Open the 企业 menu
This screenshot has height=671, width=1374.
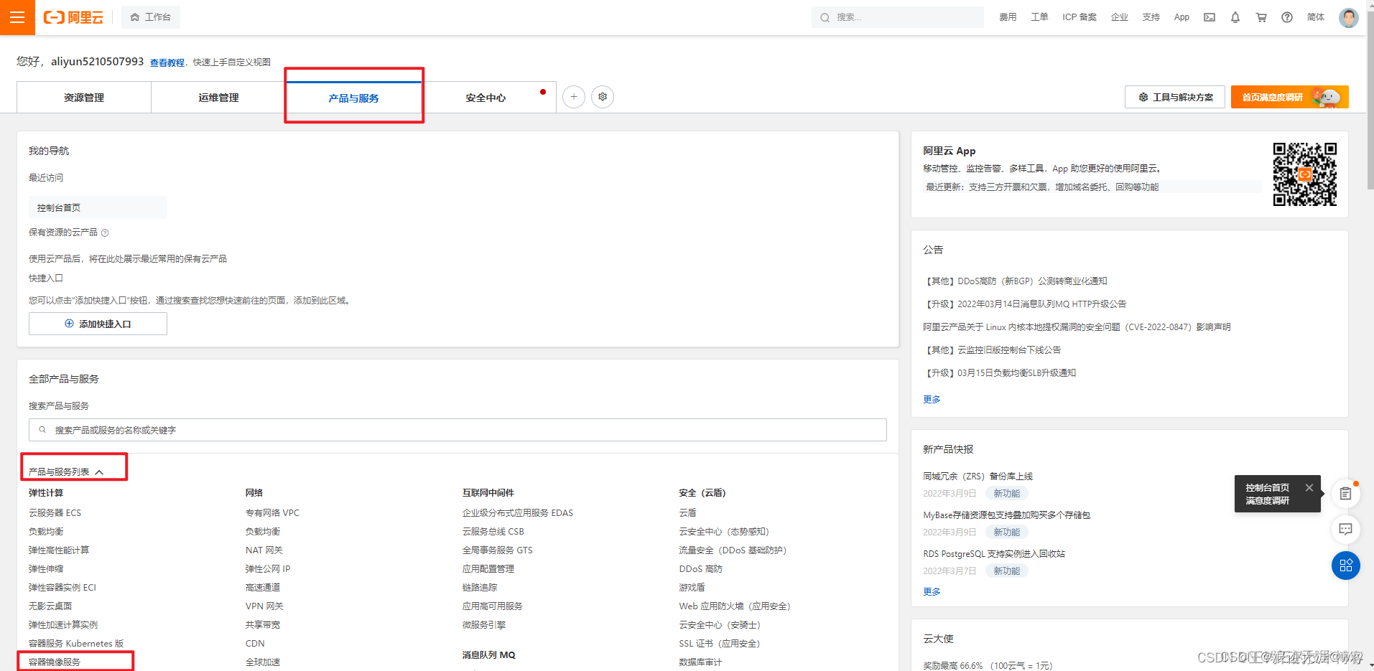point(1120,17)
